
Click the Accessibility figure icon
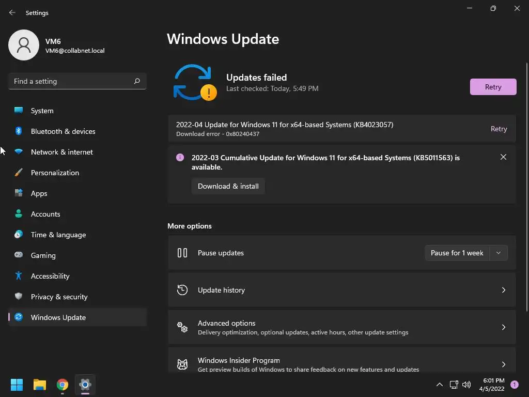tap(19, 276)
